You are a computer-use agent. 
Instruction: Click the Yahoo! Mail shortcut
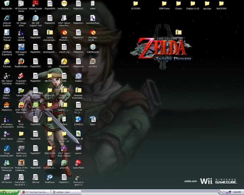[21, 90]
